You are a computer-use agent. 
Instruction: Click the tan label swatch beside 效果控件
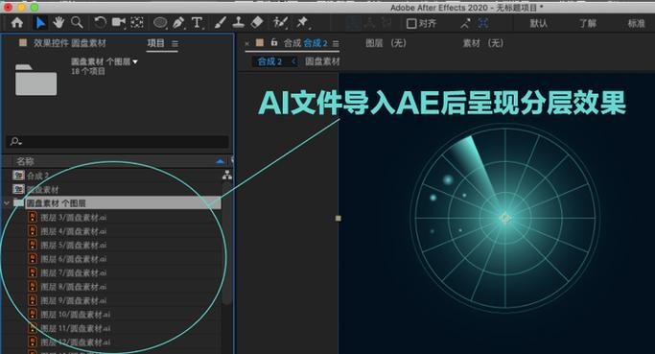(23, 42)
